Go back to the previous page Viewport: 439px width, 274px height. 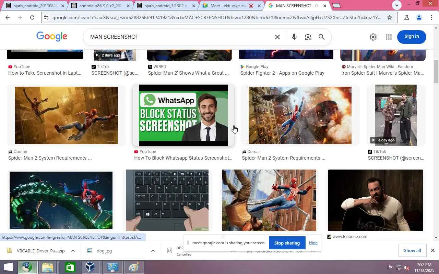click(8, 17)
